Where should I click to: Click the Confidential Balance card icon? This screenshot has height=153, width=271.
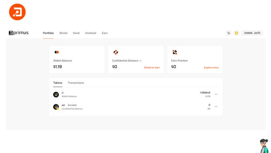tap(116, 52)
